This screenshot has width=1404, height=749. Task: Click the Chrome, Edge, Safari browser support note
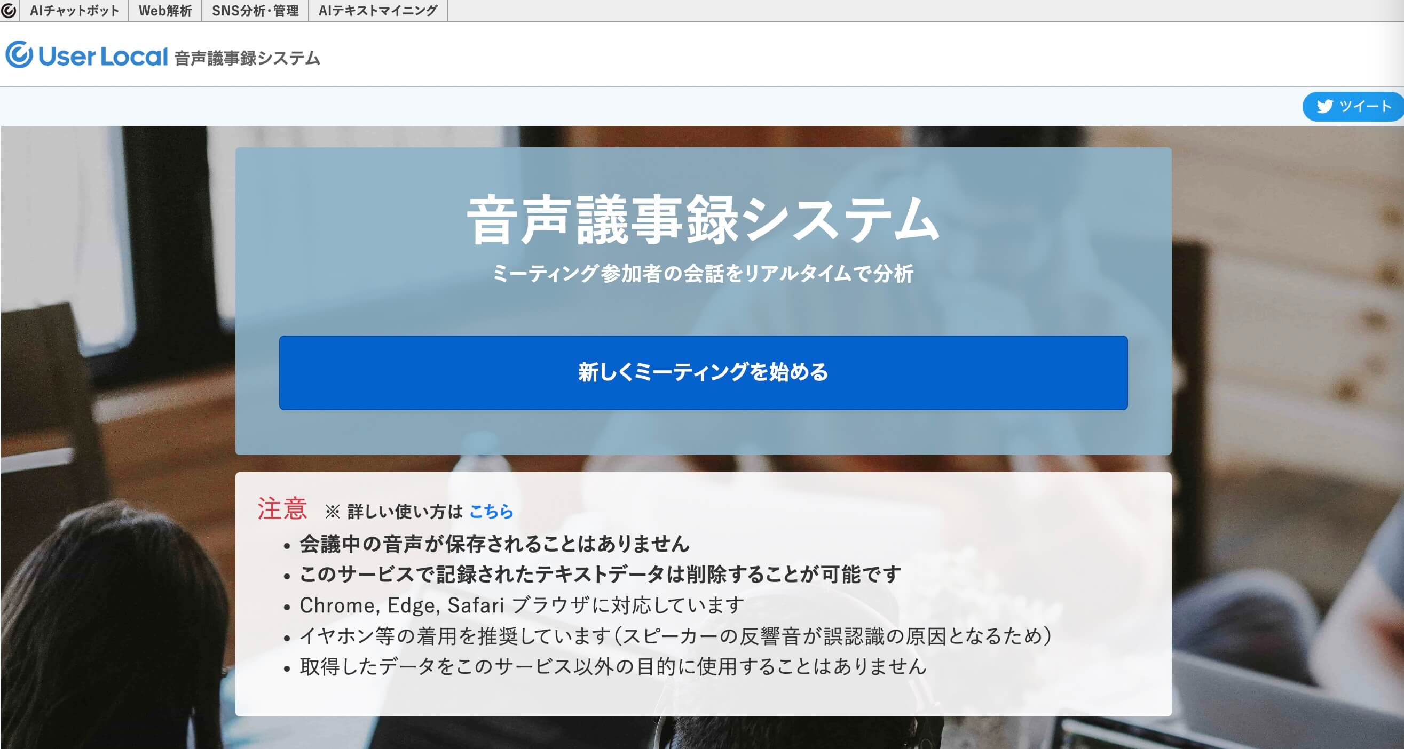(522, 605)
